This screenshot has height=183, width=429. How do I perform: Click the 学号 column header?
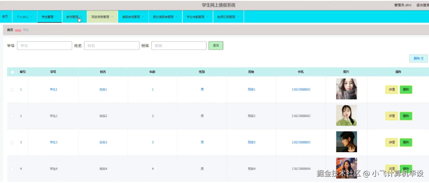click(x=53, y=72)
